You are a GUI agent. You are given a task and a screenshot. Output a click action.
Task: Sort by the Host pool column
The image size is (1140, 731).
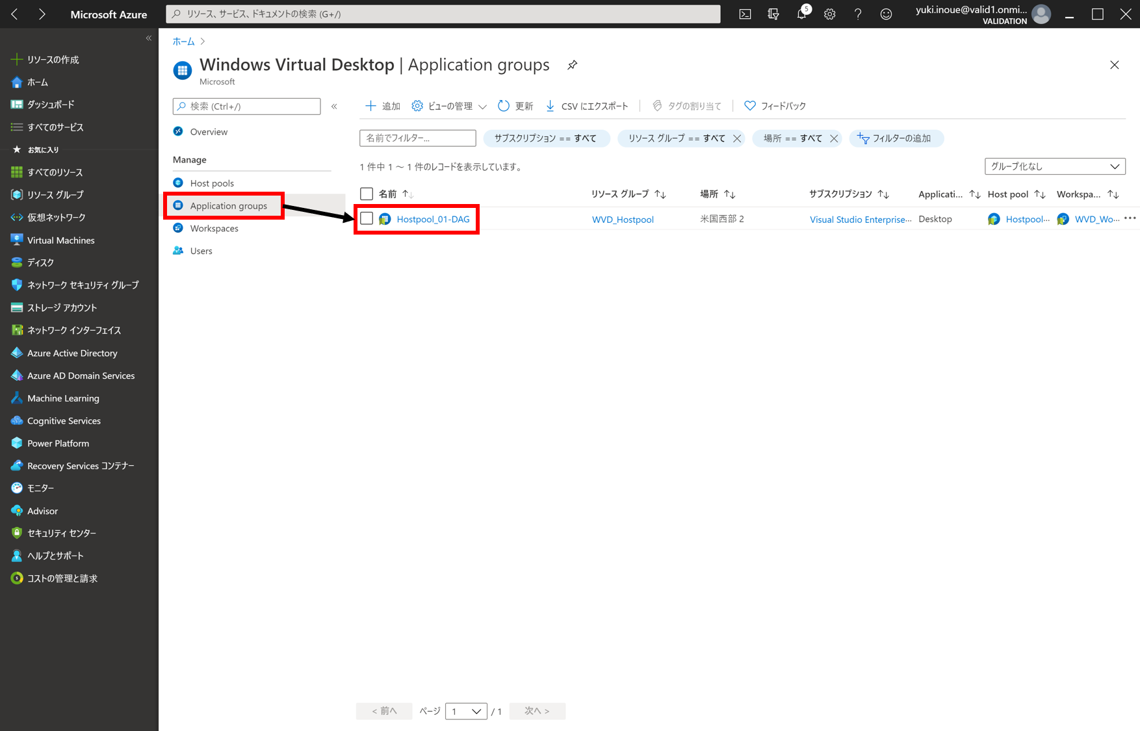[1017, 194]
